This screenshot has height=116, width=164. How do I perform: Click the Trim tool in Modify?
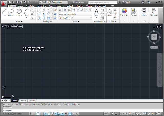coord(48,10)
